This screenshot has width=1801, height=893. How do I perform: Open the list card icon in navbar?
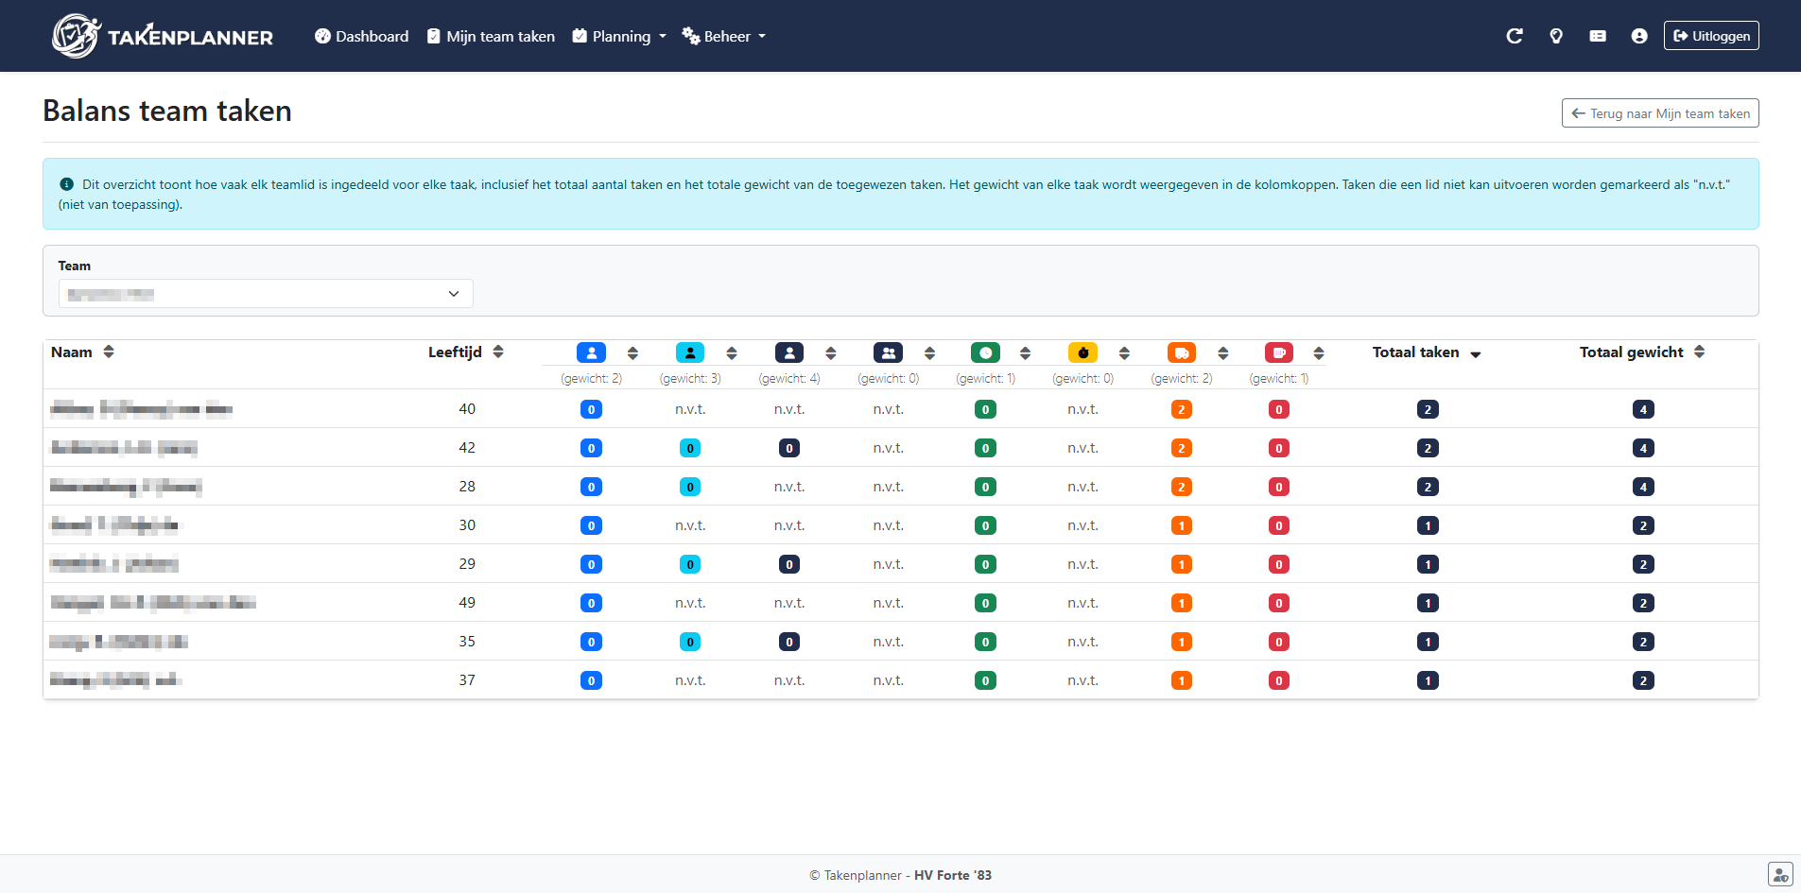1597,36
